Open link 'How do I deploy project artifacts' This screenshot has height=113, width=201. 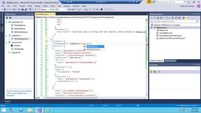[x=19, y=93]
